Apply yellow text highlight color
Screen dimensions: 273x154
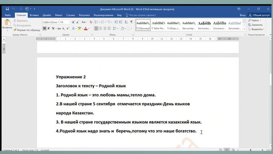click(x=79, y=28)
